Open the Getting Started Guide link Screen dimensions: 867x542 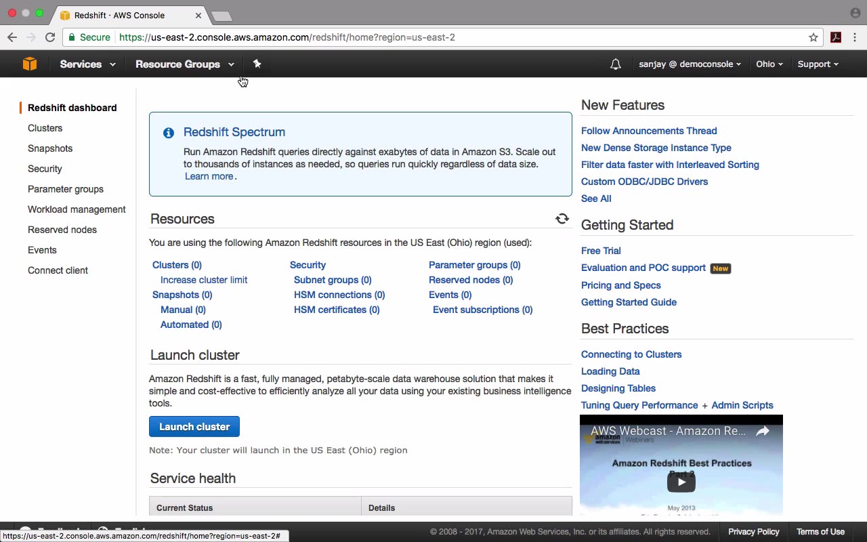[x=629, y=302]
